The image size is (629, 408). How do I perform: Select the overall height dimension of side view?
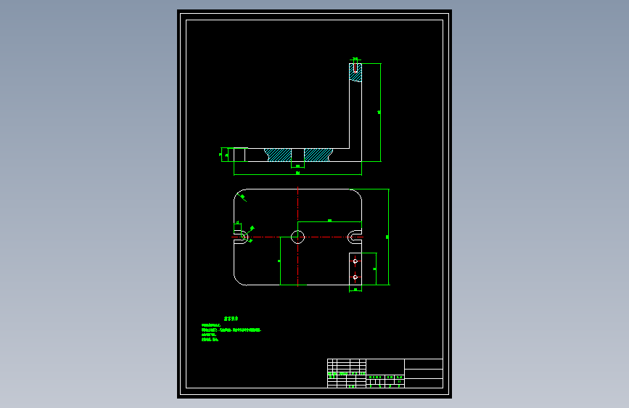(x=380, y=113)
